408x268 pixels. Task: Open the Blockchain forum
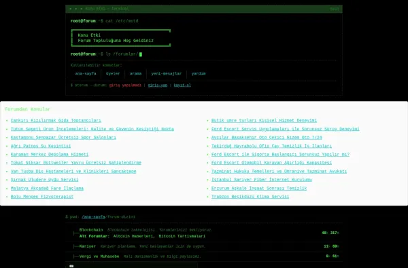(x=91, y=230)
